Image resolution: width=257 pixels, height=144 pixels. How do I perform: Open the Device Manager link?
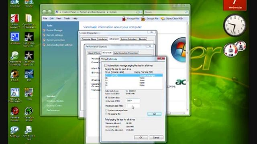pyautogui.click(x=54, y=30)
